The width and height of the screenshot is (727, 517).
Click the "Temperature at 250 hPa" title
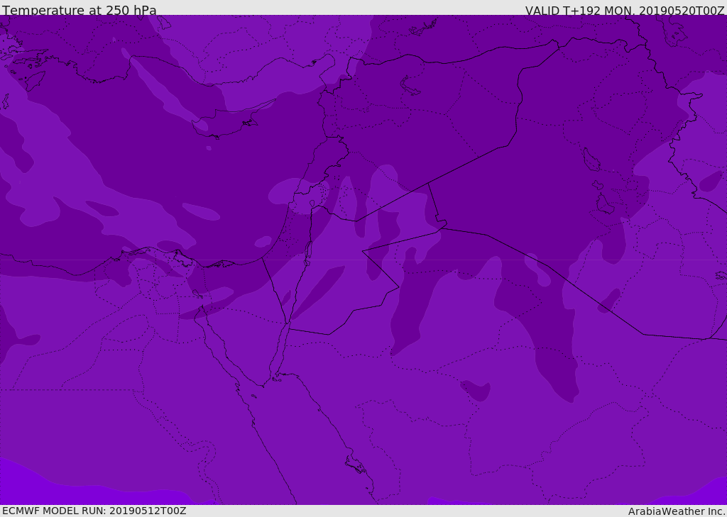79,11
